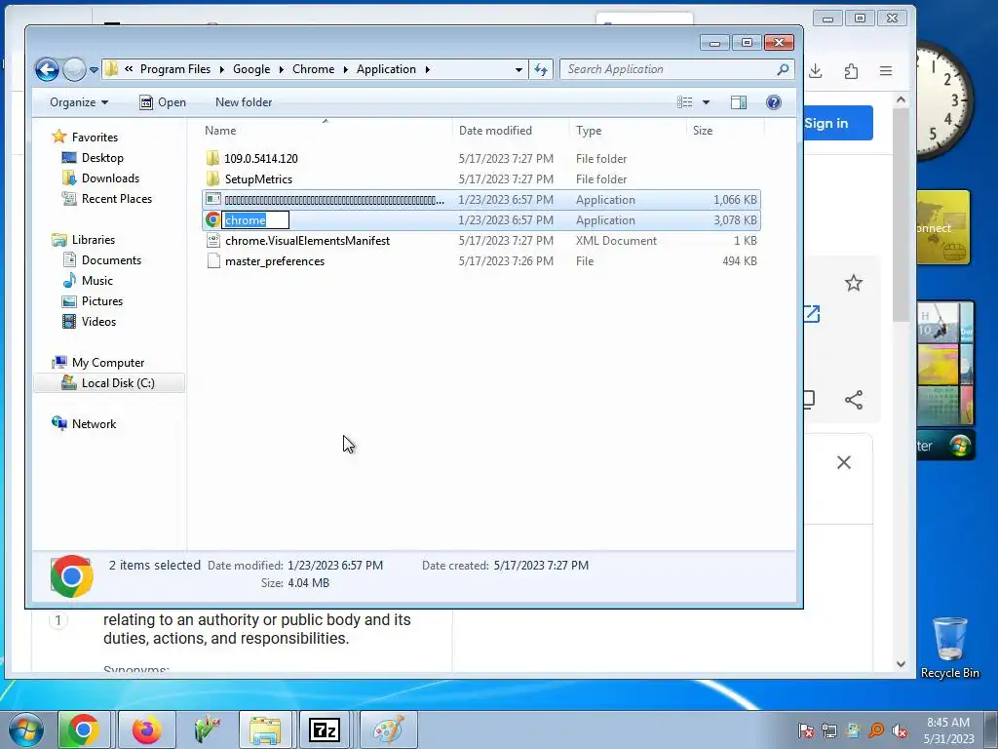Click the Forward navigation arrow

pos(74,69)
